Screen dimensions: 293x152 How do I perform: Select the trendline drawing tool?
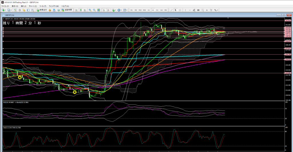click(171, 10)
